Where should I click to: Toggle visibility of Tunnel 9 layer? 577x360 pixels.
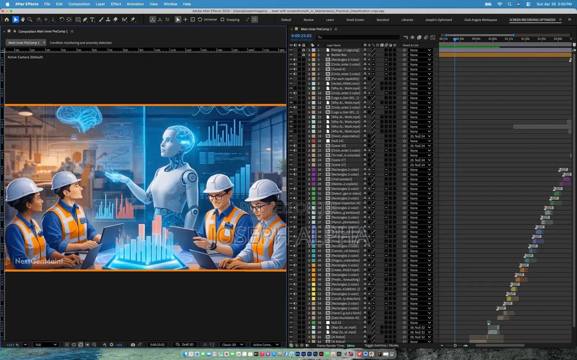[291, 69]
